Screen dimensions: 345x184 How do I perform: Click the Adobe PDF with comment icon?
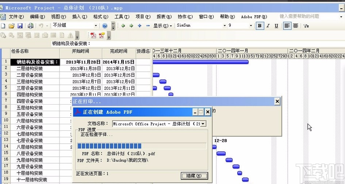[101, 35]
